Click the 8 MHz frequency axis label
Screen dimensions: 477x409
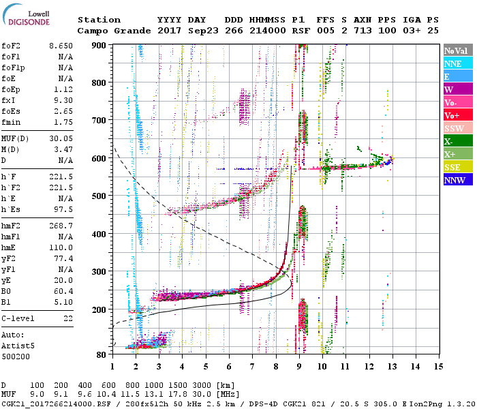coord(275,367)
